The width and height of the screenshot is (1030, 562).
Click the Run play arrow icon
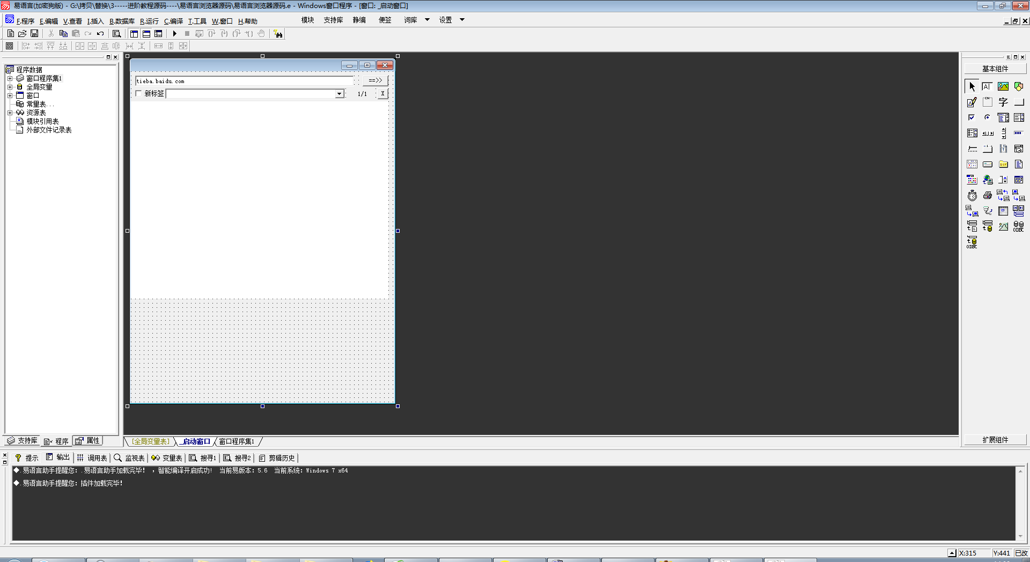pyautogui.click(x=174, y=33)
